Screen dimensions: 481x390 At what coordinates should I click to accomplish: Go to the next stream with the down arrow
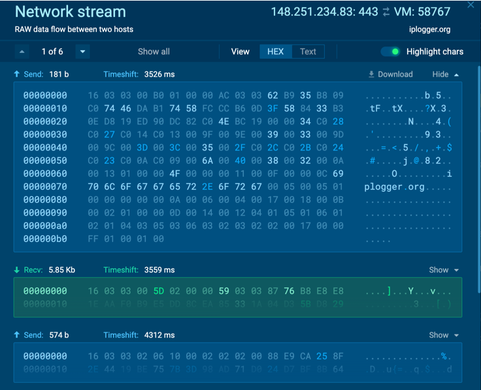82,52
